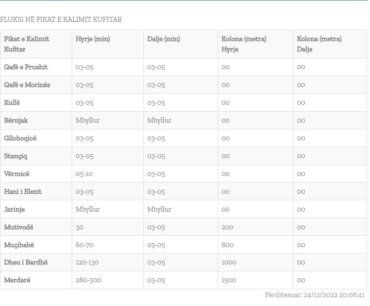370x306 pixels.
Task: Select the Vërmicë row label
Action: [x=17, y=174]
